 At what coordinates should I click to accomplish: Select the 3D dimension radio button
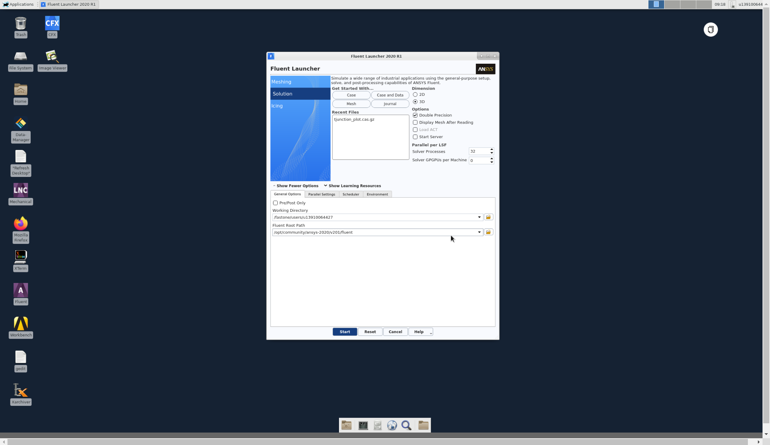pyautogui.click(x=415, y=102)
